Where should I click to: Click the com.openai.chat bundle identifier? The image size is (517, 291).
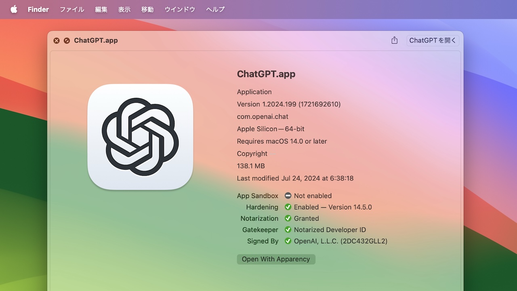[x=263, y=116]
